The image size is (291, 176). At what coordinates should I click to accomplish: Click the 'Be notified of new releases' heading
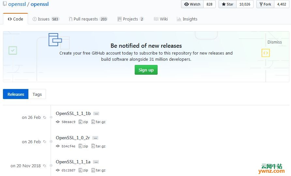[146, 45]
